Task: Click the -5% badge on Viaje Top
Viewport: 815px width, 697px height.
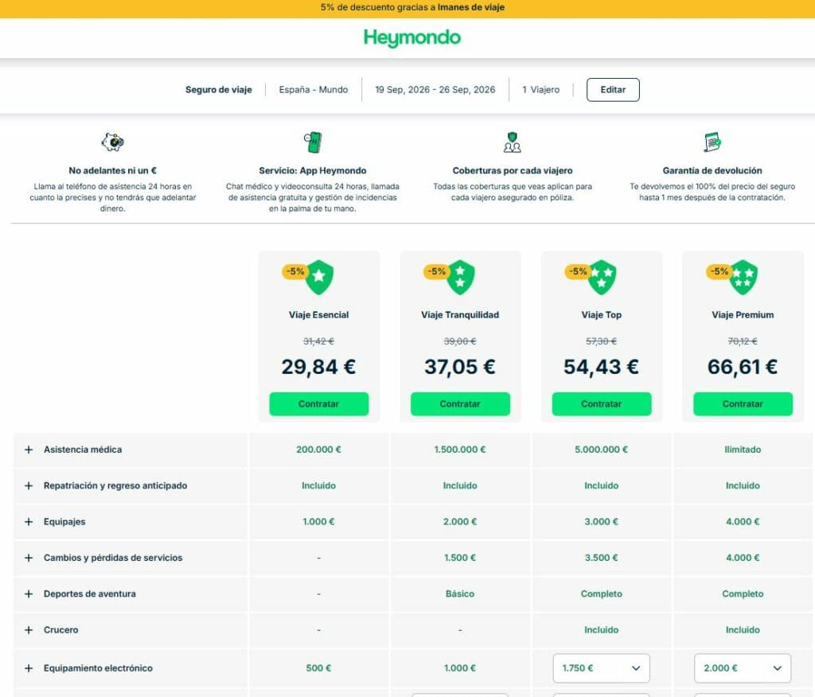Action: (x=578, y=271)
